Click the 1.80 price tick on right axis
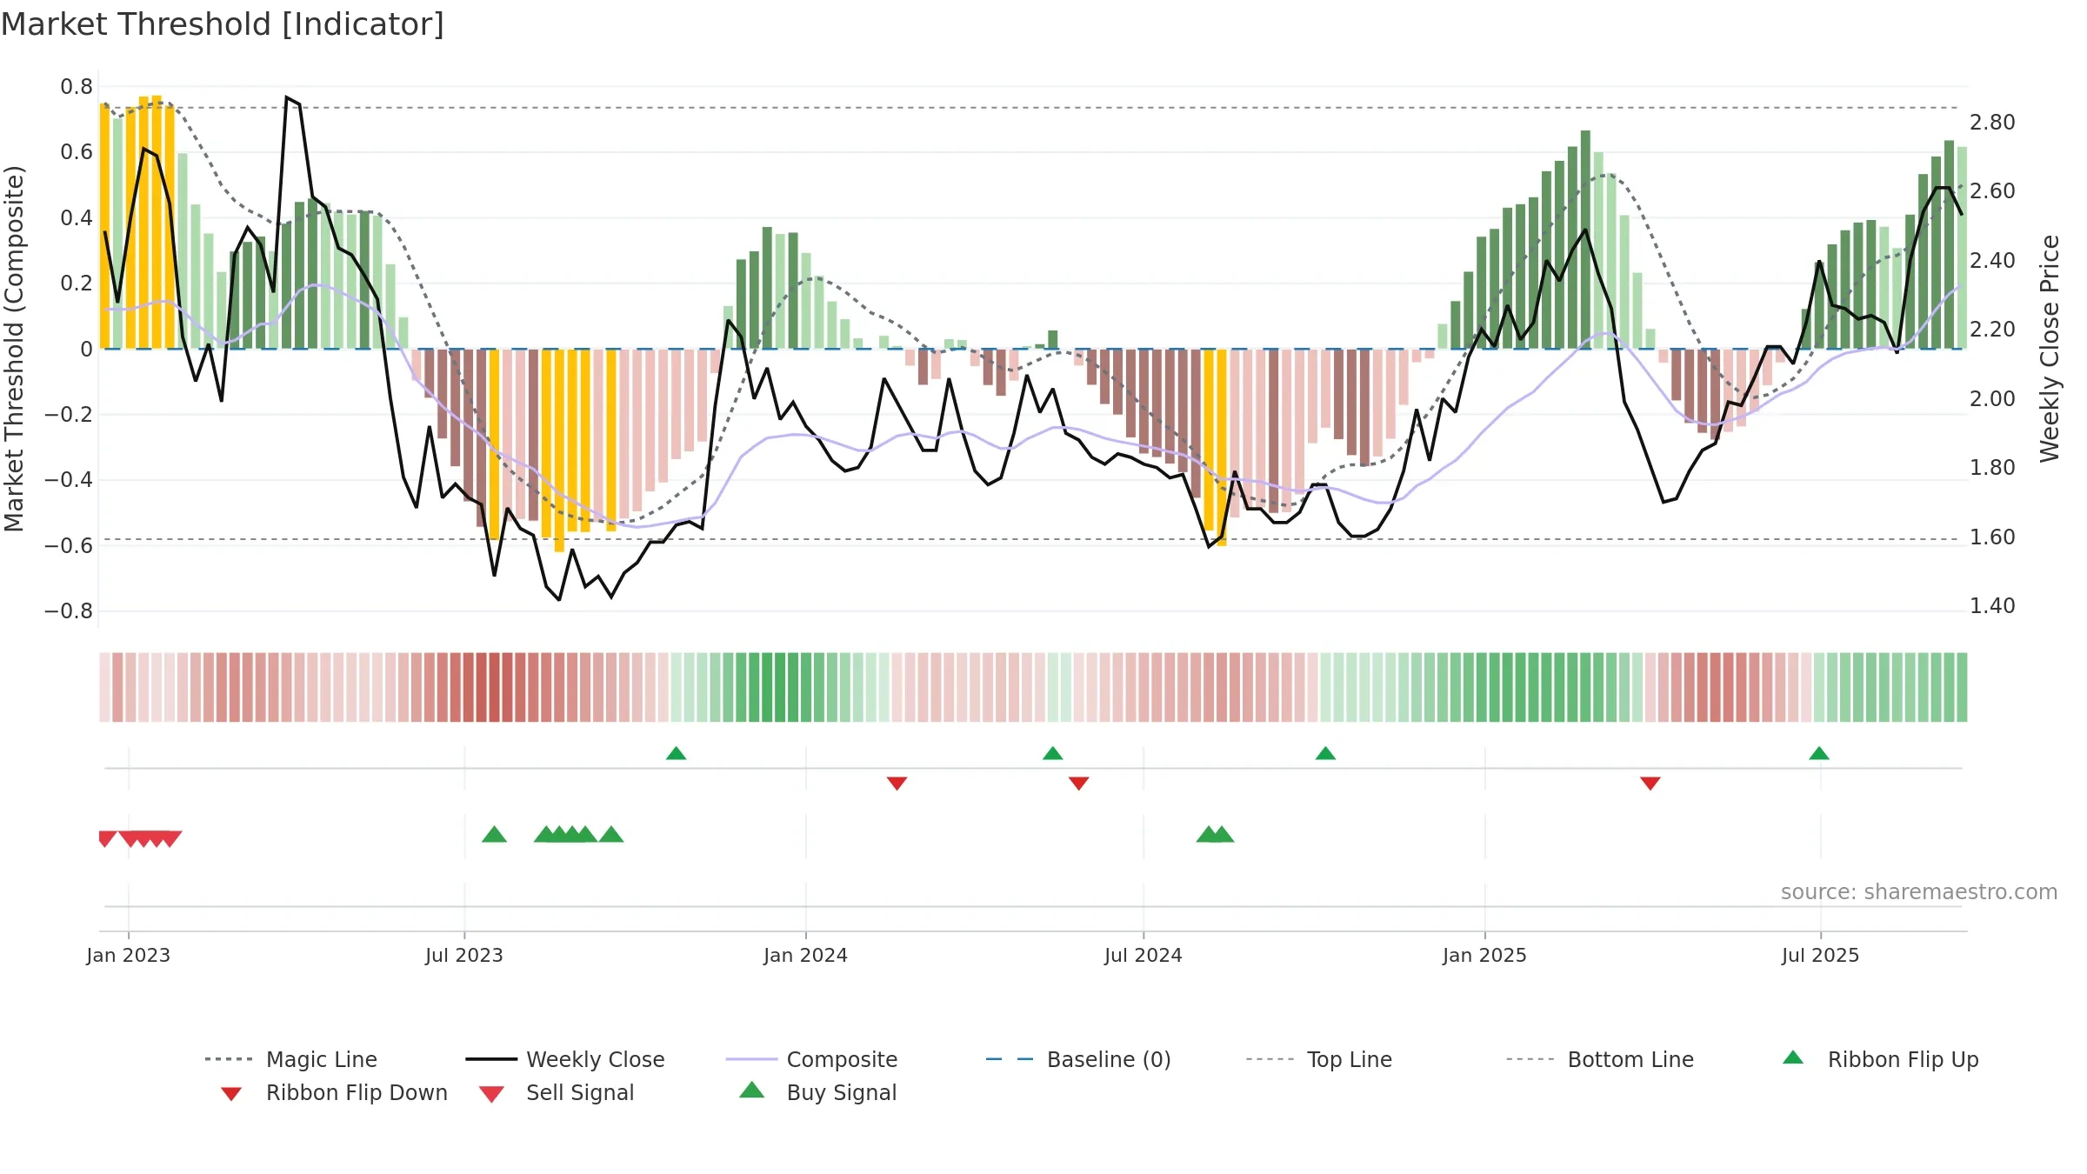The height and width of the screenshot is (1174, 2087). (x=1992, y=468)
